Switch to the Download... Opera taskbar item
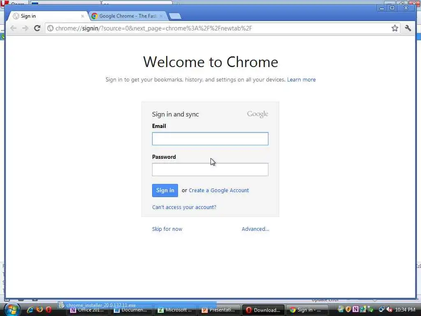Viewport: 421px width, 316px height. click(x=263, y=310)
